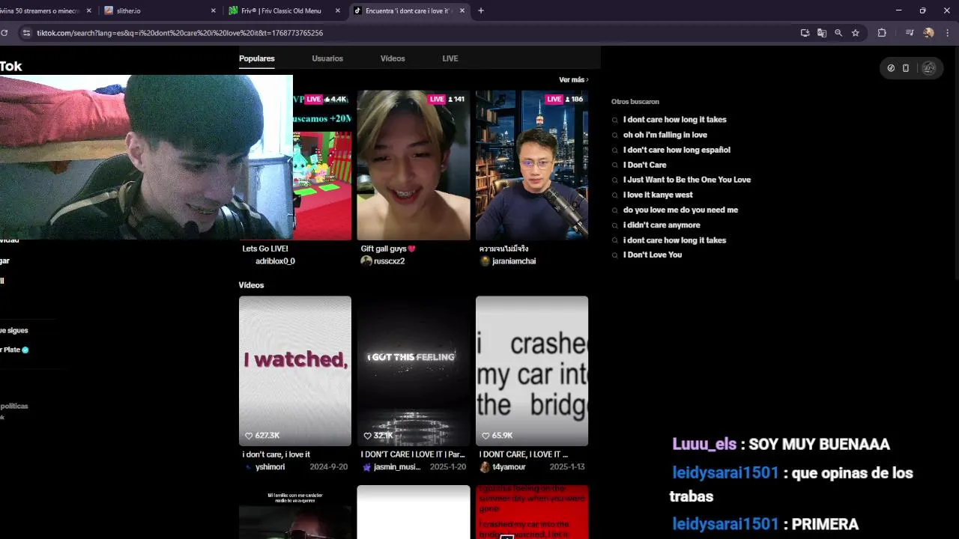Search 'I dont care how long it takes' first suggestion
The height and width of the screenshot is (539, 959).
point(674,120)
